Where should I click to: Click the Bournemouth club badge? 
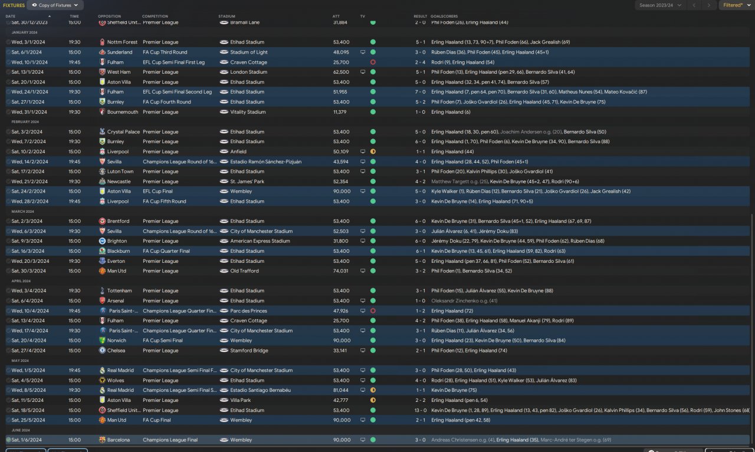pos(103,112)
